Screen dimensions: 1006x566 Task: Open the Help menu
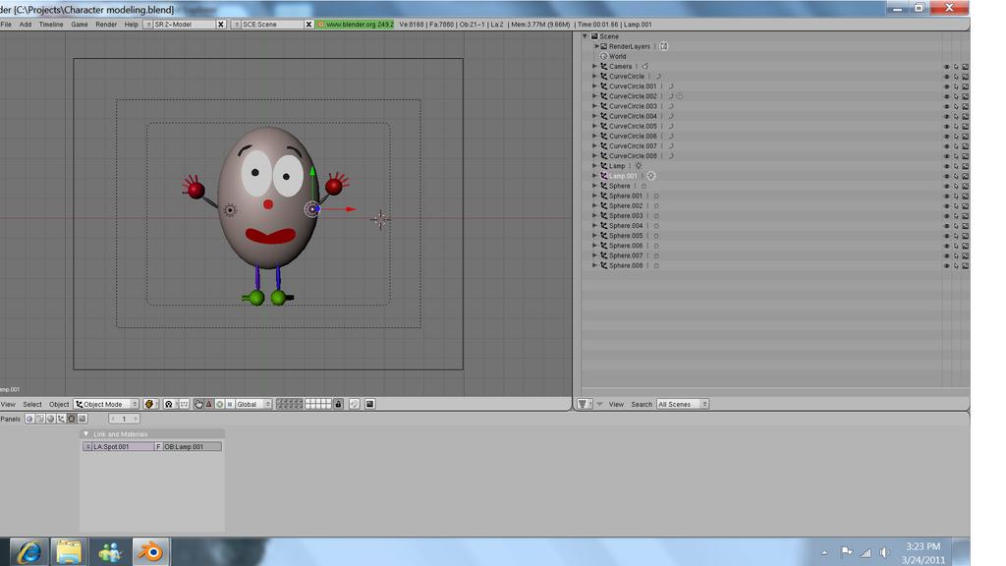(132, 25)
